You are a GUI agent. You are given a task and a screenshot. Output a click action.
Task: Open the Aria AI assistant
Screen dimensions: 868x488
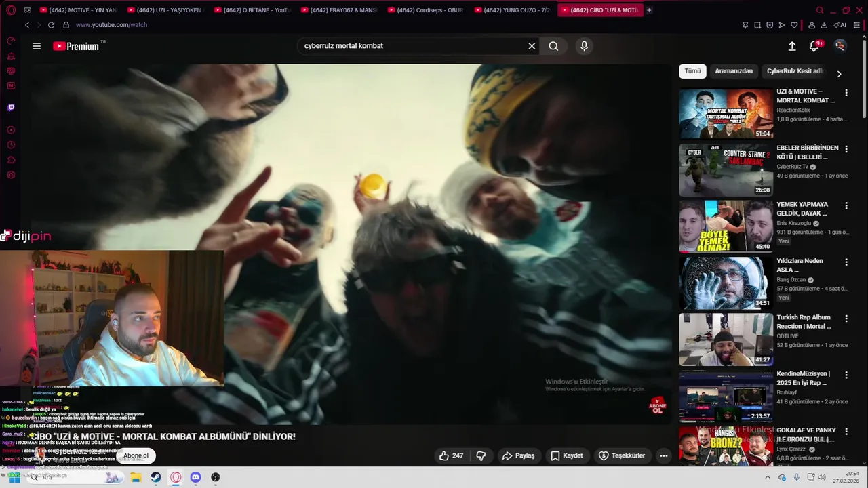(841, 25)
